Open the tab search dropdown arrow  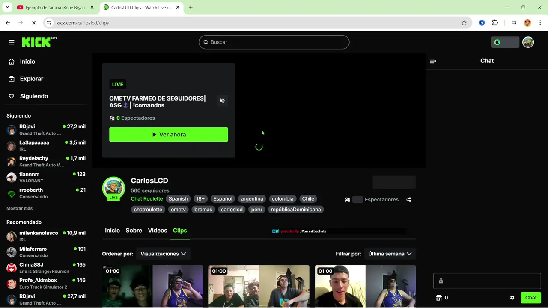pyautogui.click(x=7, y=7)
